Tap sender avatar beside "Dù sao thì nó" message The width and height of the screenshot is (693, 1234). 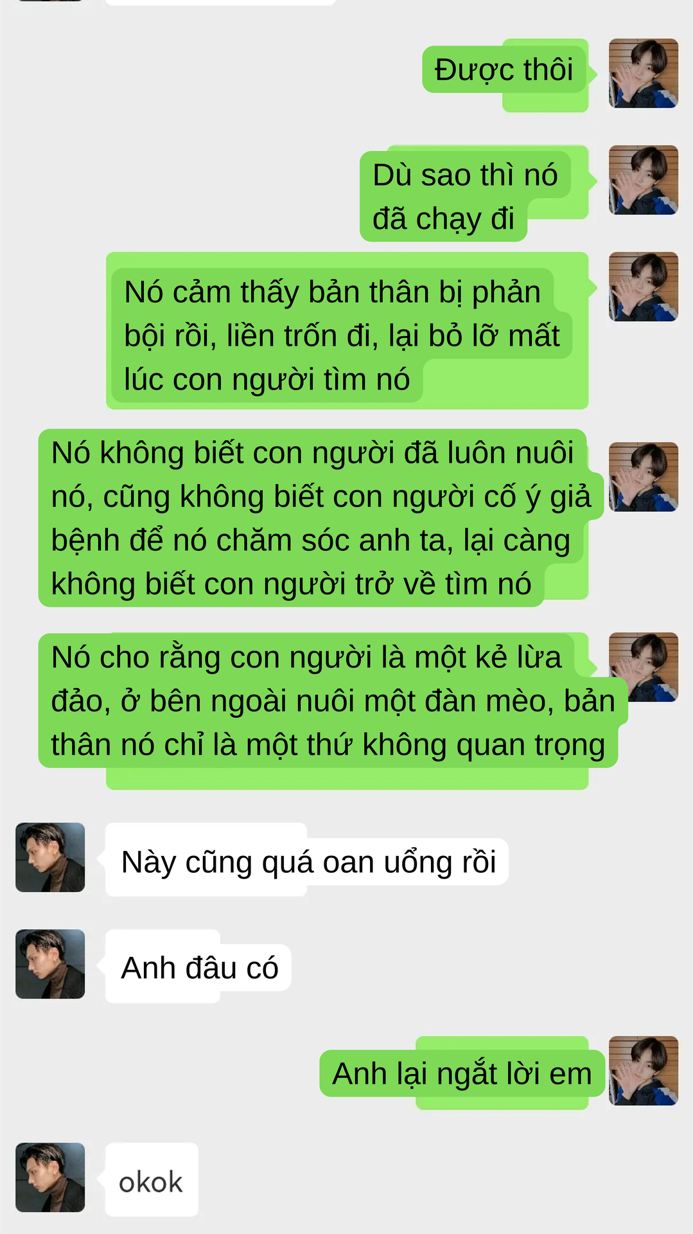coord(644,180)
